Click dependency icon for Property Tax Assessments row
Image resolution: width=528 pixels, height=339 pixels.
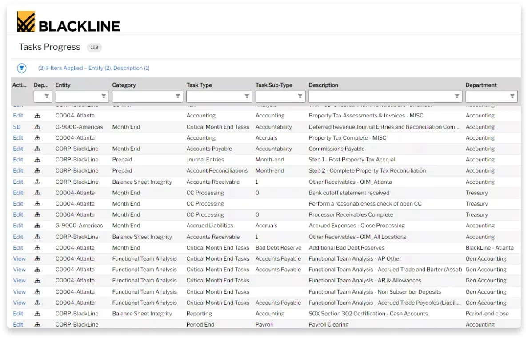tap(37, 116)
